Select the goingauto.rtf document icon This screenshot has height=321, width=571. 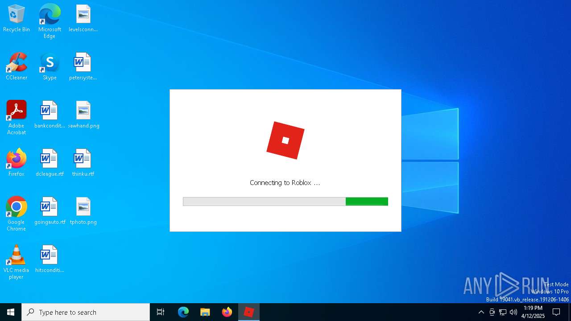tap(50, 211)
